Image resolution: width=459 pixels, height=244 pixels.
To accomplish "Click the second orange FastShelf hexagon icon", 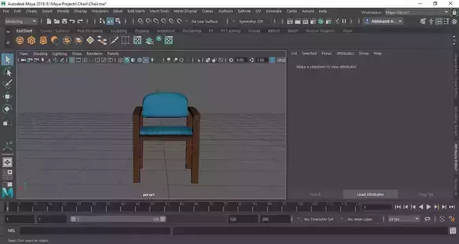I will tap(32, 40).
